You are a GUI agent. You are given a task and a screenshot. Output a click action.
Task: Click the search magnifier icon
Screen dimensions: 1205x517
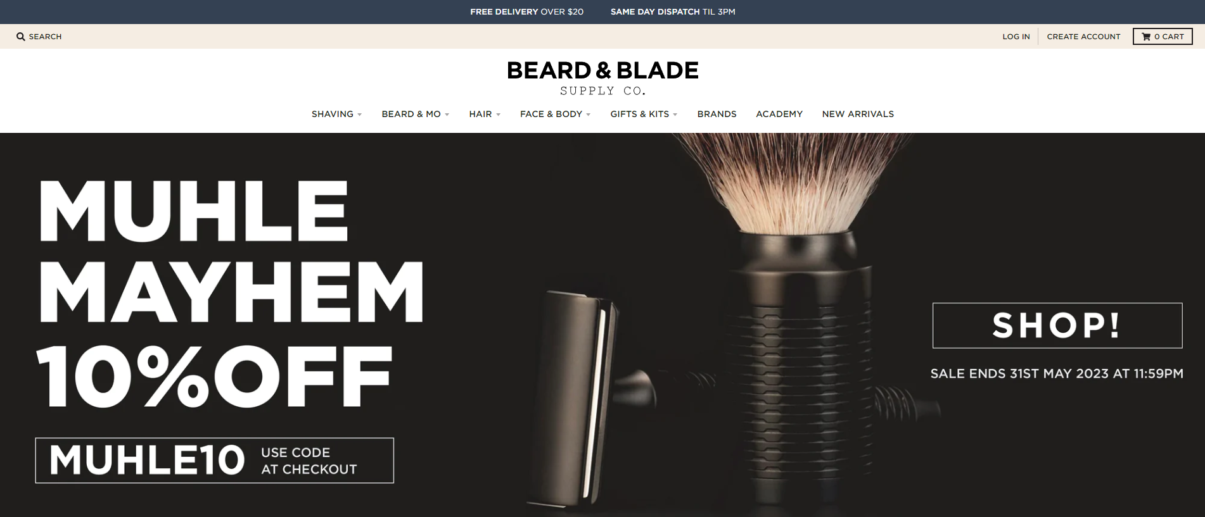[21, 37]
